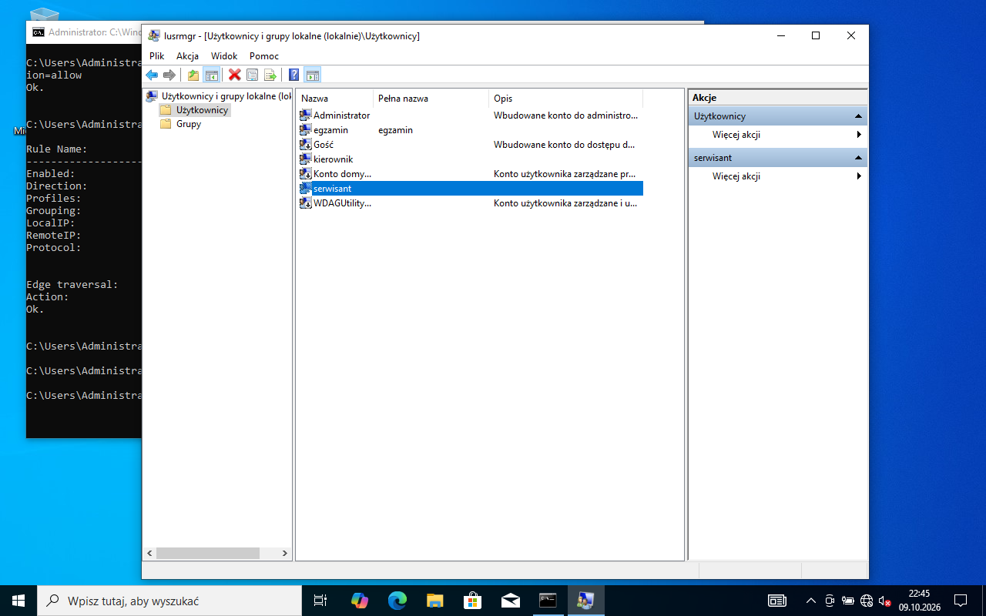Sort by Nazwa column header

pos(334,99)
